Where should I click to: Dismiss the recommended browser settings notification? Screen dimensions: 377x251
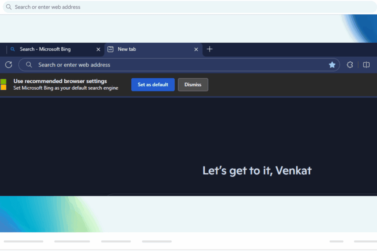pos(193,85)
